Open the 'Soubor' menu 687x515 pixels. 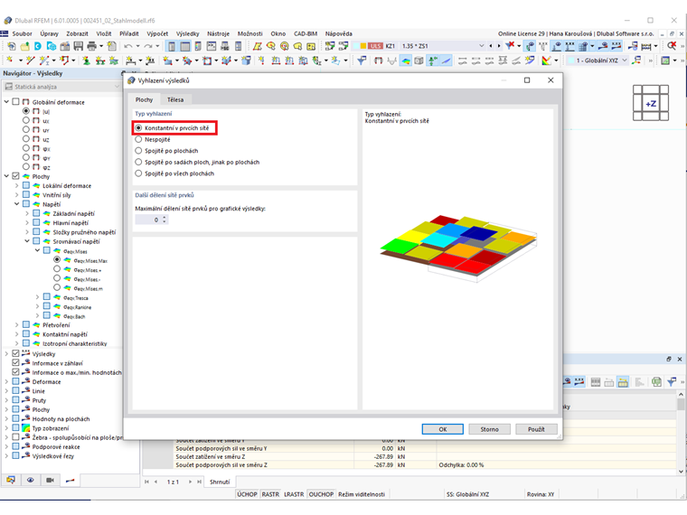tap(22, 33)
